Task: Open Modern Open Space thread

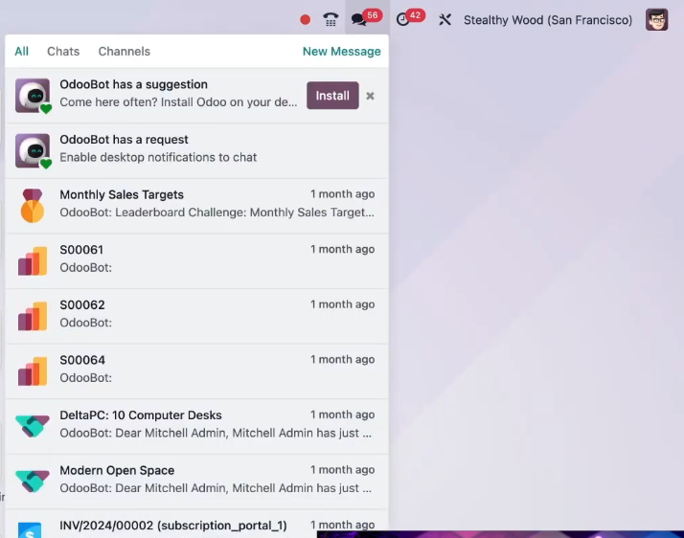Action: coord(196,482)
